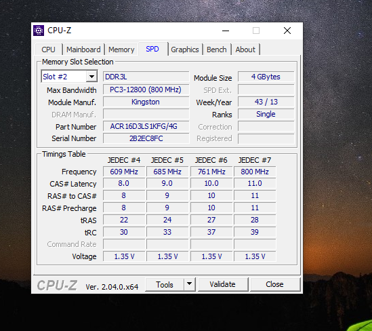Click the Part Number label
372x331 pixels.
click(76, 127)
